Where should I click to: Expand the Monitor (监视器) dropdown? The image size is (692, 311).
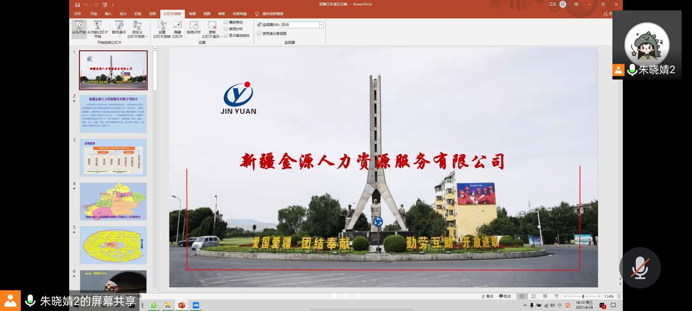pyautogui.click(x=321, y=25)
